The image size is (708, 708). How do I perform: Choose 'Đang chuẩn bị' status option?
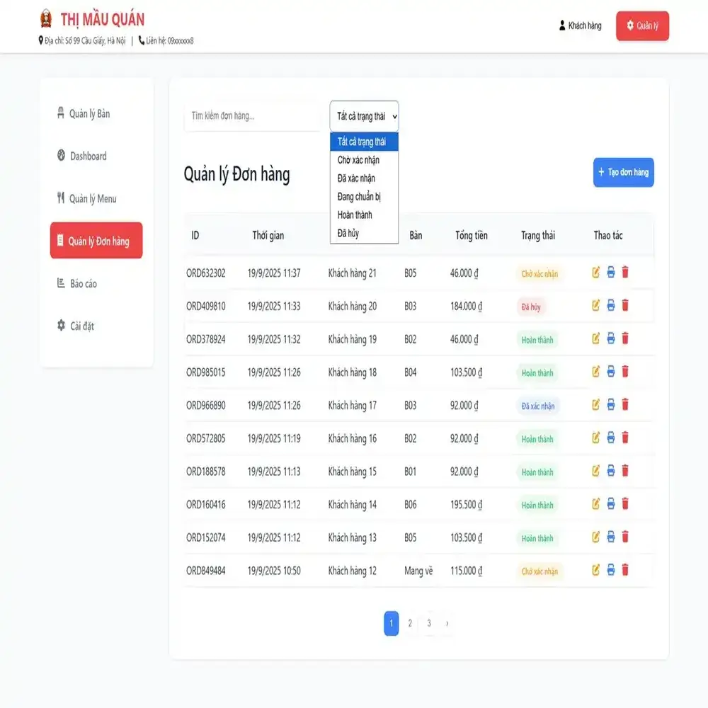coord(359,197)
